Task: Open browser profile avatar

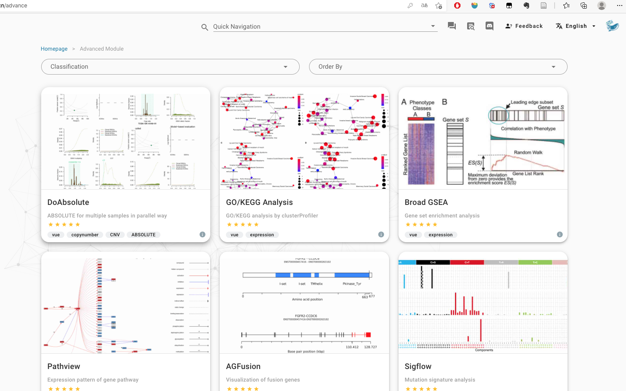Action: tap(602, 5)
